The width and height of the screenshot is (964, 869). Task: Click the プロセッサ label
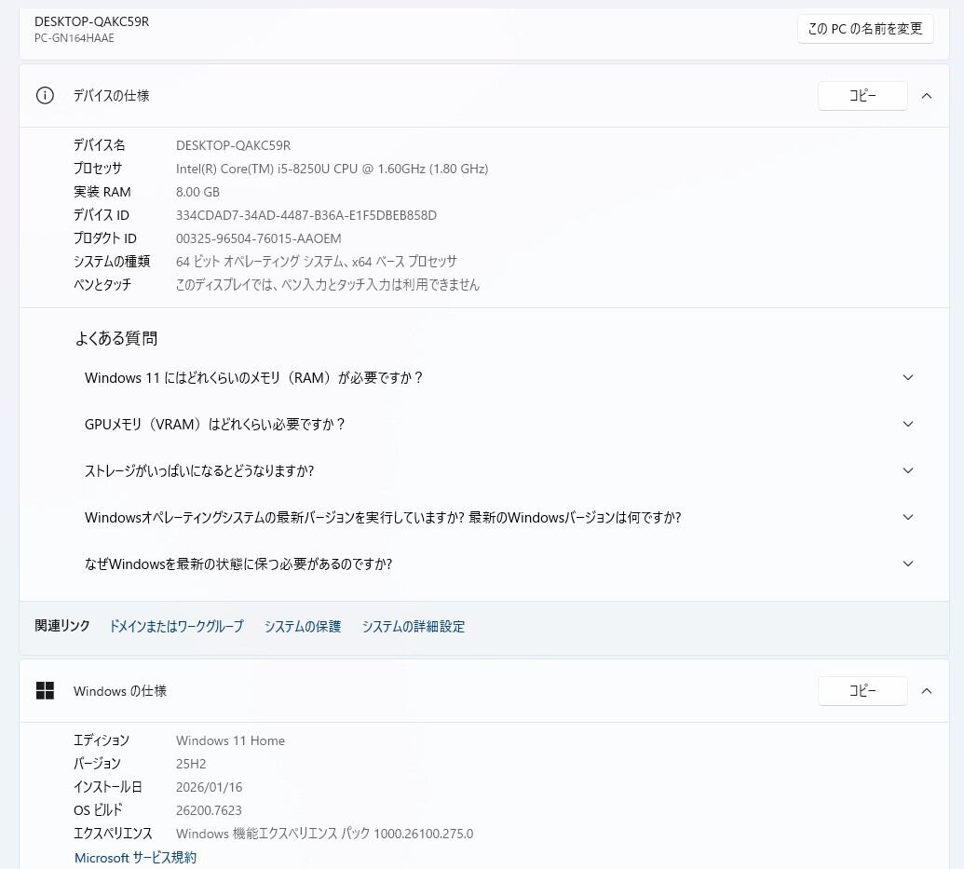coord(98,169)
